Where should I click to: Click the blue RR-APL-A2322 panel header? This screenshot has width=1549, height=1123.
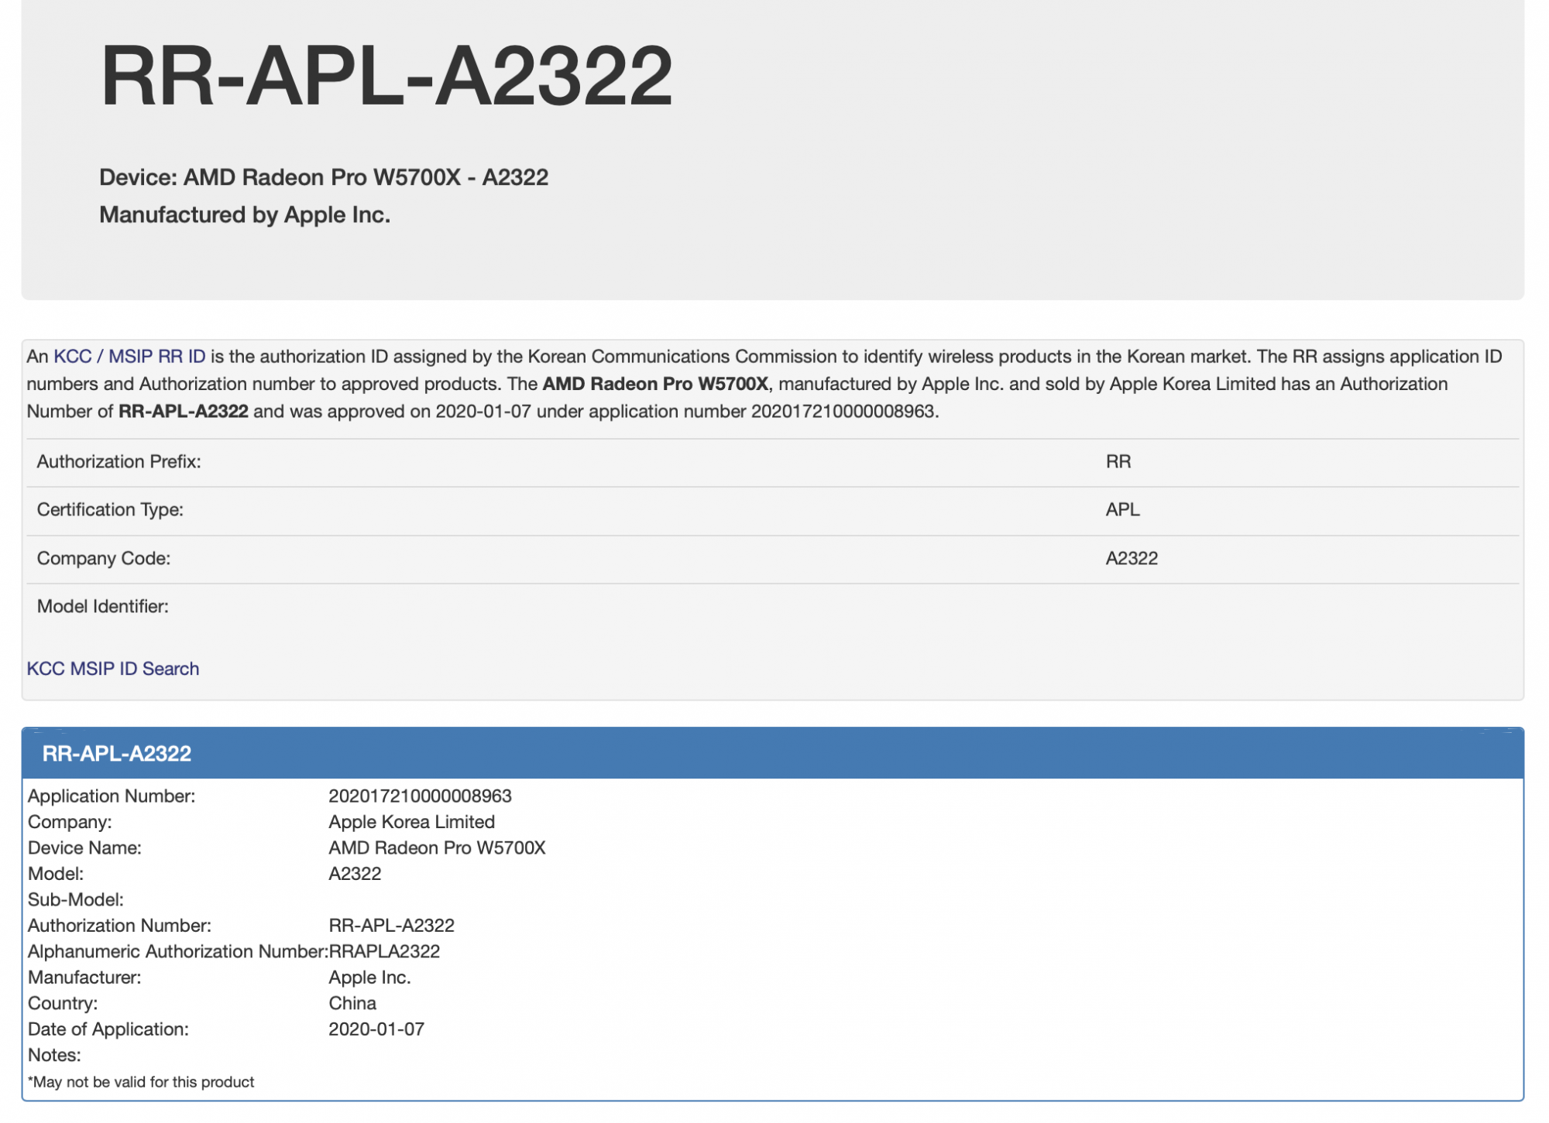[x=773, y=754]
